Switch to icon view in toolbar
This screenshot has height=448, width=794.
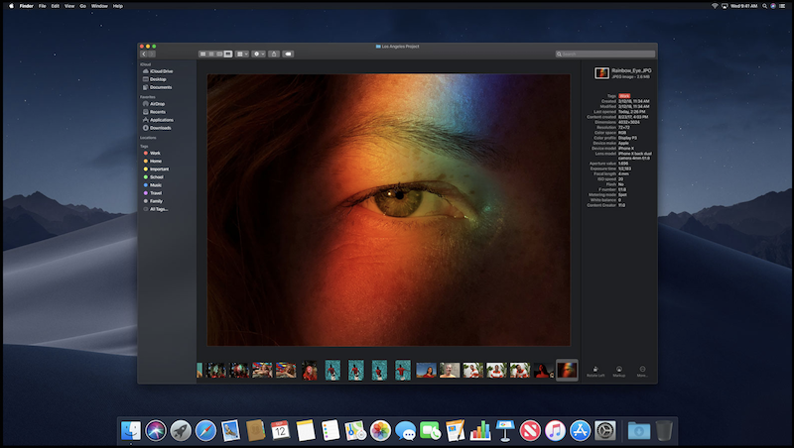coord(202,54)
